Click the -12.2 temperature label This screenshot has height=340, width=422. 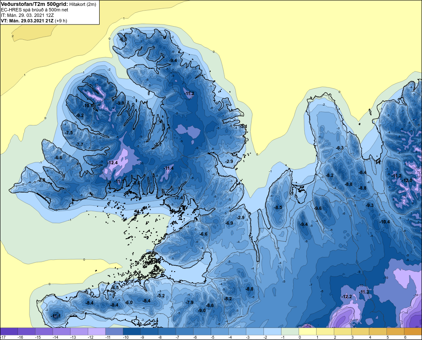click(346, 296)
